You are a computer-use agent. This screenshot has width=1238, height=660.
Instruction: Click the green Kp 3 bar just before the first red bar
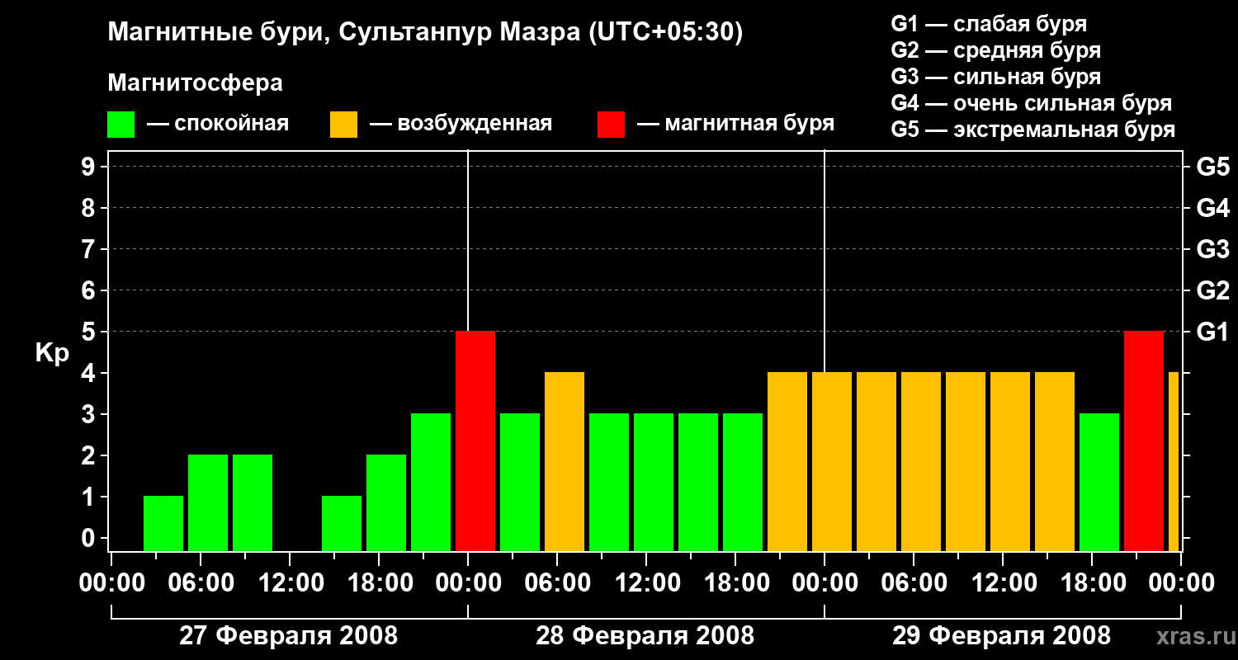431,482
